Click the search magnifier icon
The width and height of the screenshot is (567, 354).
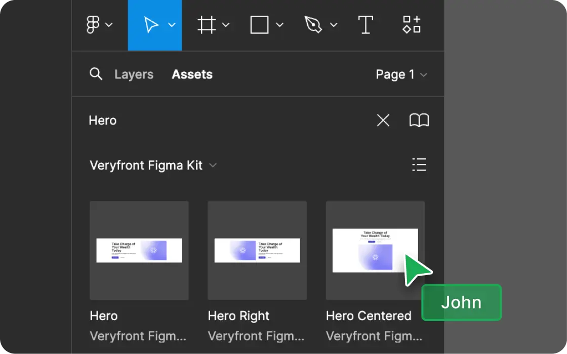coord(96,74)
